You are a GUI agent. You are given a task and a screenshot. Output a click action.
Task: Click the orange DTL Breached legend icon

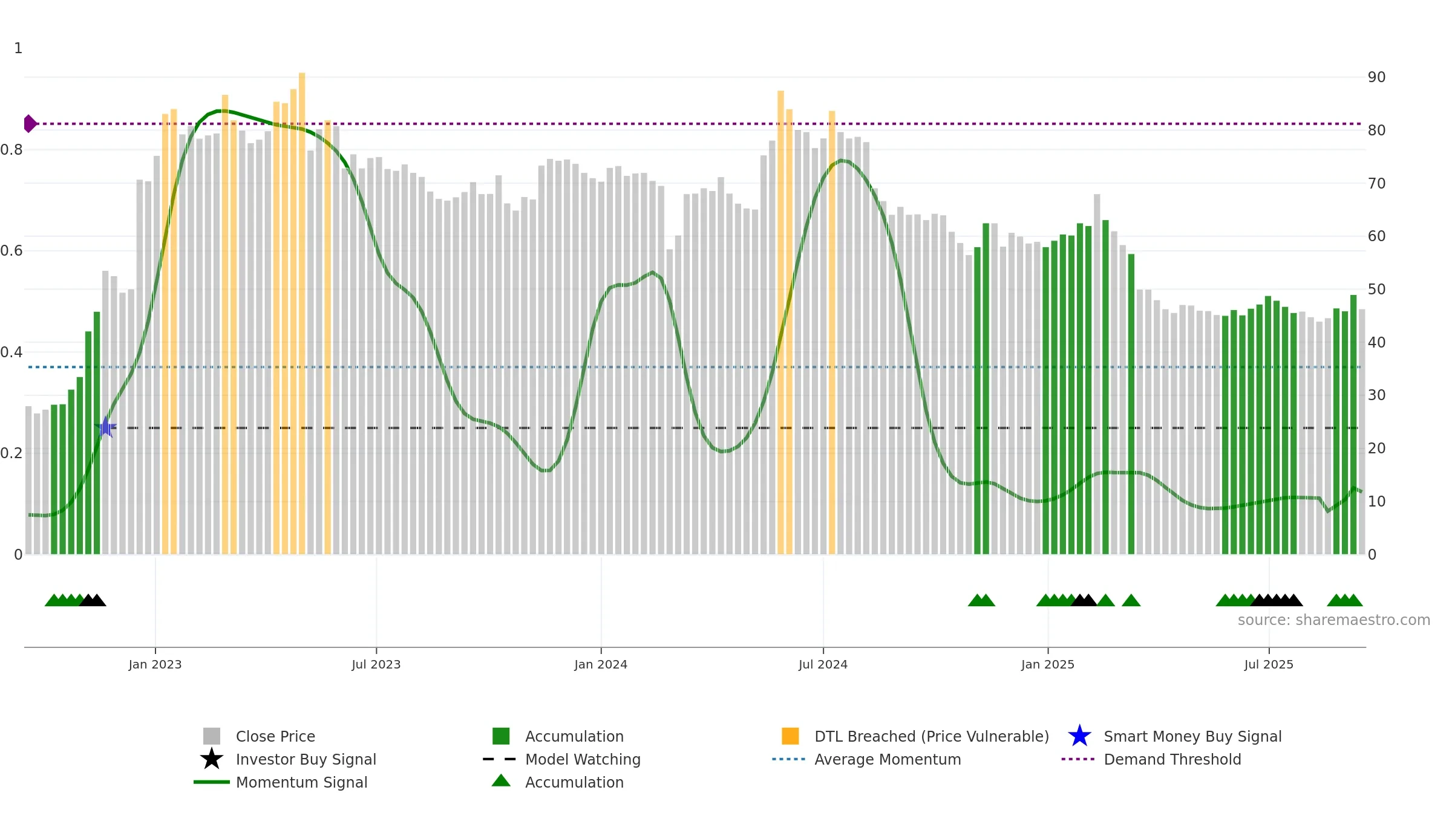pyautogui.click(x=790, y=736)
